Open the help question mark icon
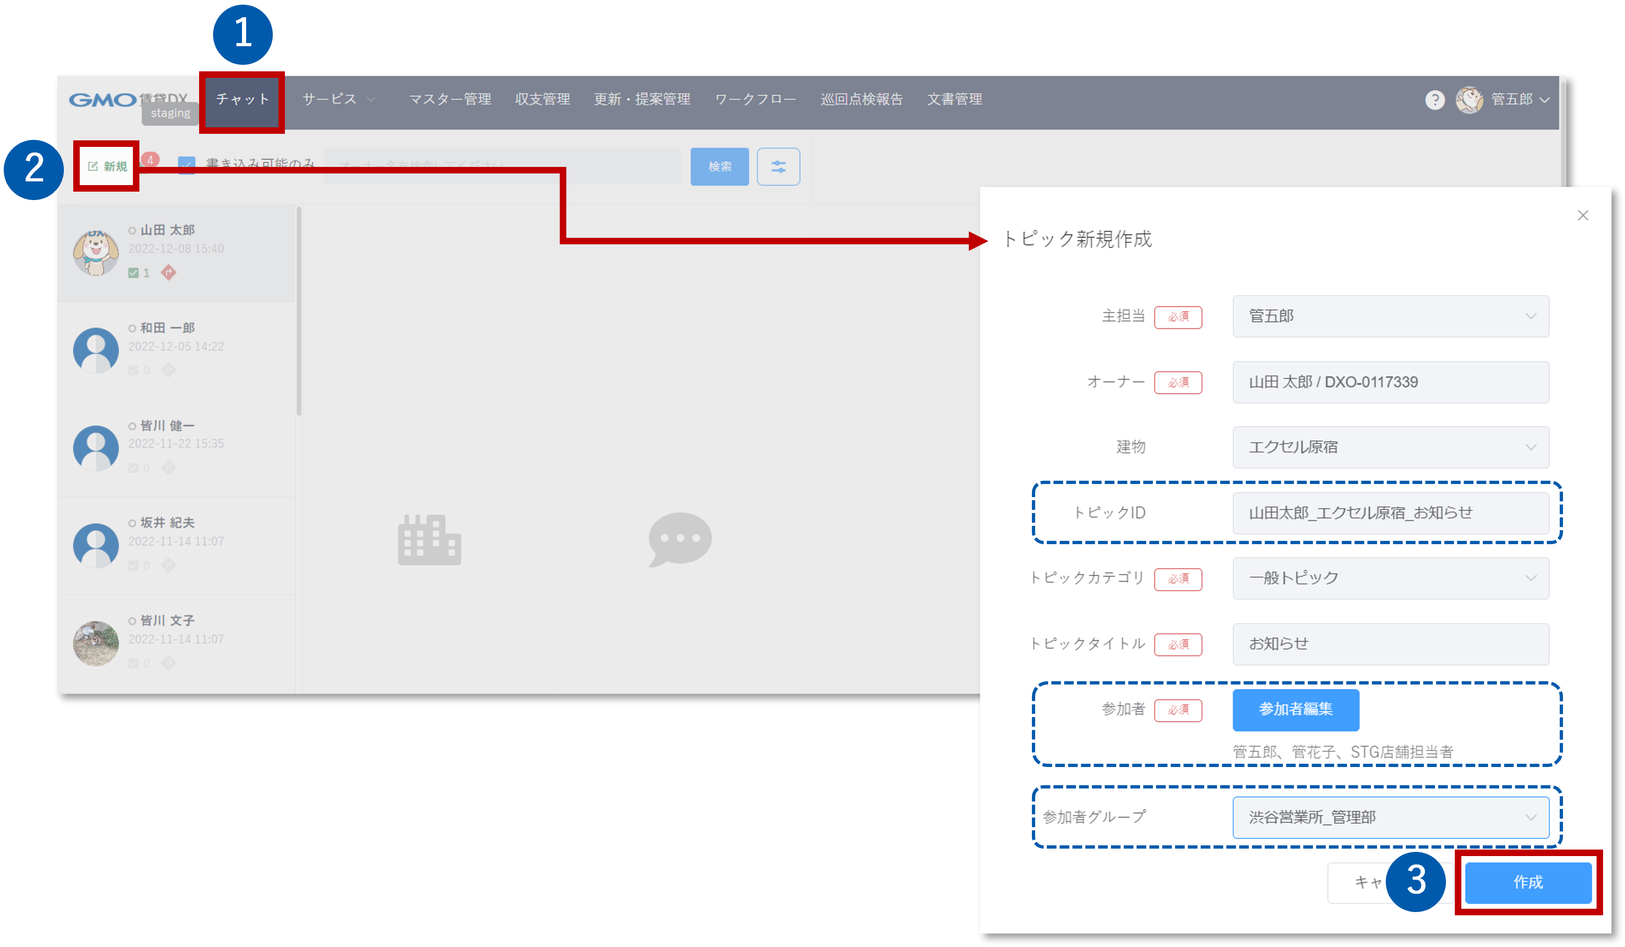Viewport: 1625px width, 947px height. point(1434,99)
